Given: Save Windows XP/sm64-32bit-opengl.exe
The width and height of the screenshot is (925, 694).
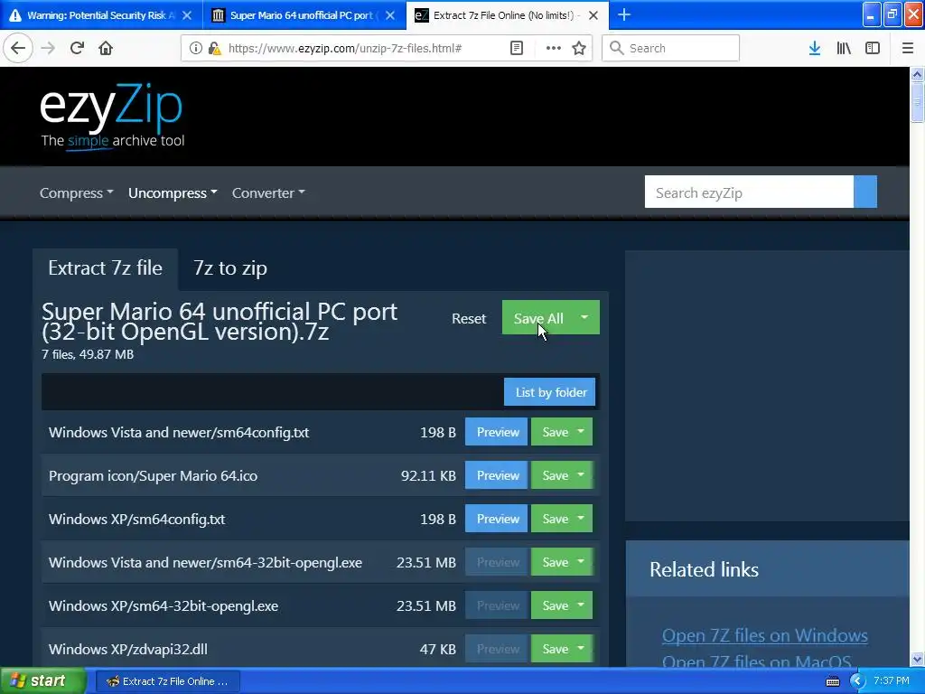Looking at the screenshot, I should pyautogui.click(x=554, y=605).
